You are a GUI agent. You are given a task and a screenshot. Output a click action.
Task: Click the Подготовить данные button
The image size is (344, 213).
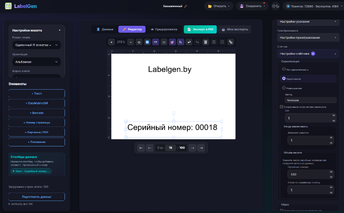coord(36,197)
